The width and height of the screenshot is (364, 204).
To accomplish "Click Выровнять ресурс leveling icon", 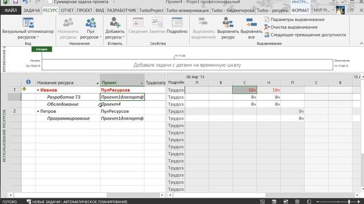I will pos(227,23).
